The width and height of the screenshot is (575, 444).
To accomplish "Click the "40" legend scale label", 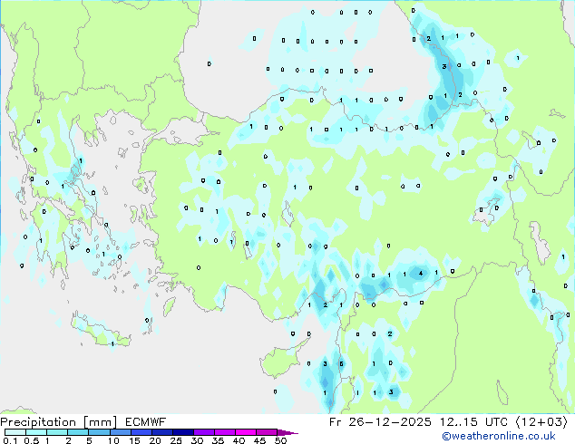I will (239, 440).
